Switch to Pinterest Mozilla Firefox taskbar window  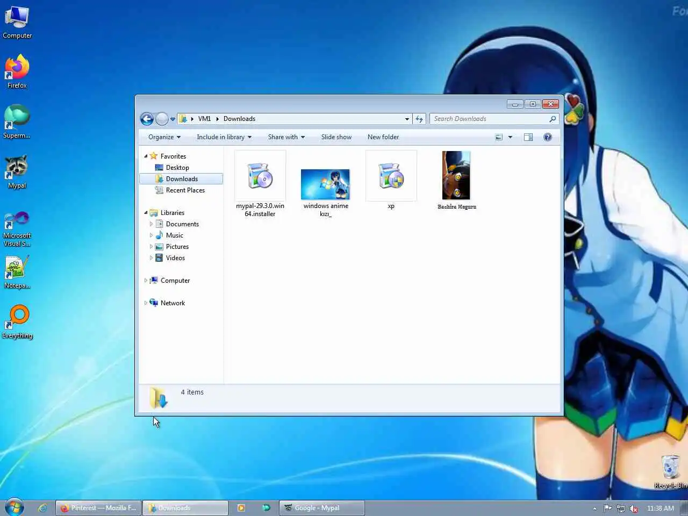coord(98,508)
